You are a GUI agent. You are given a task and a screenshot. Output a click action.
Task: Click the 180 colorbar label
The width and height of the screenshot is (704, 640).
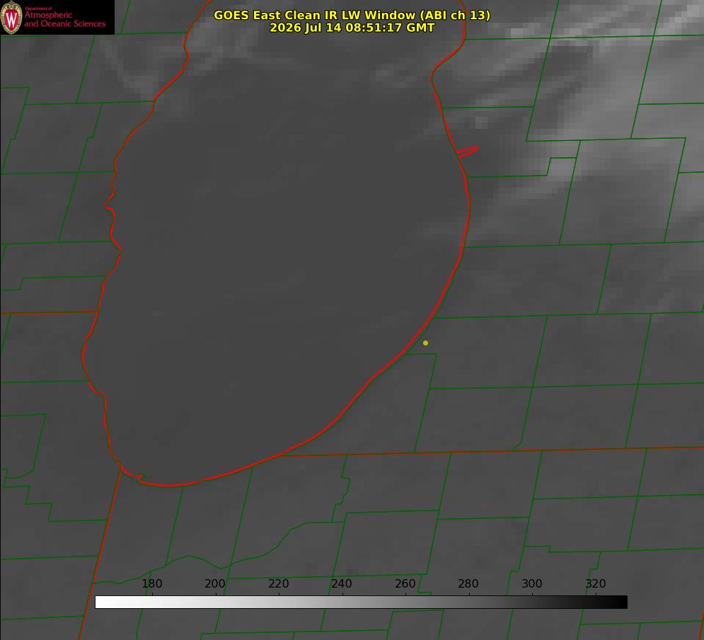[151, 583]
